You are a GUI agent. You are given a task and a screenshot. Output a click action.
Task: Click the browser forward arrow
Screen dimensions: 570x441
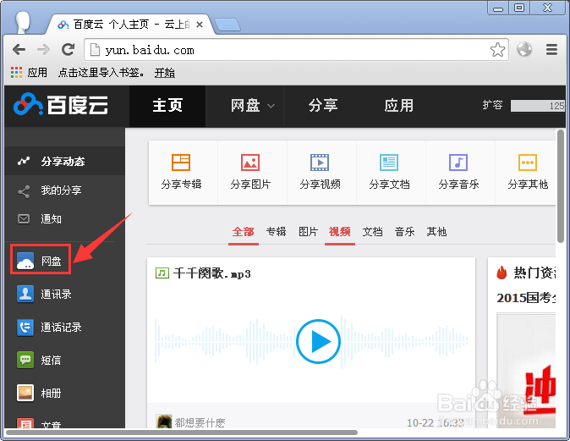pos(44,49)
